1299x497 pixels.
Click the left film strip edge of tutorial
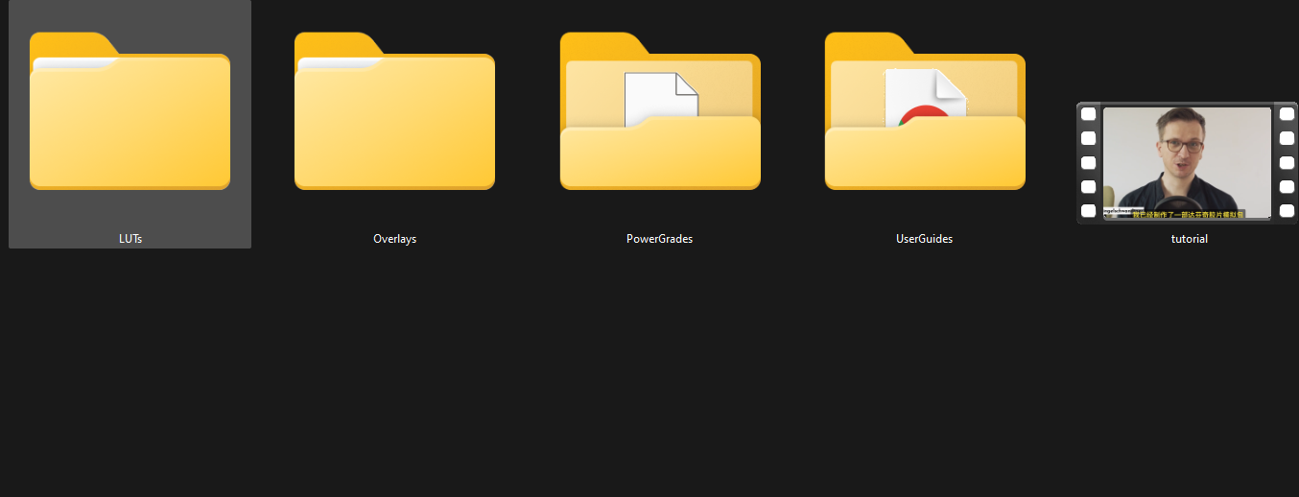click(1088, 163)
